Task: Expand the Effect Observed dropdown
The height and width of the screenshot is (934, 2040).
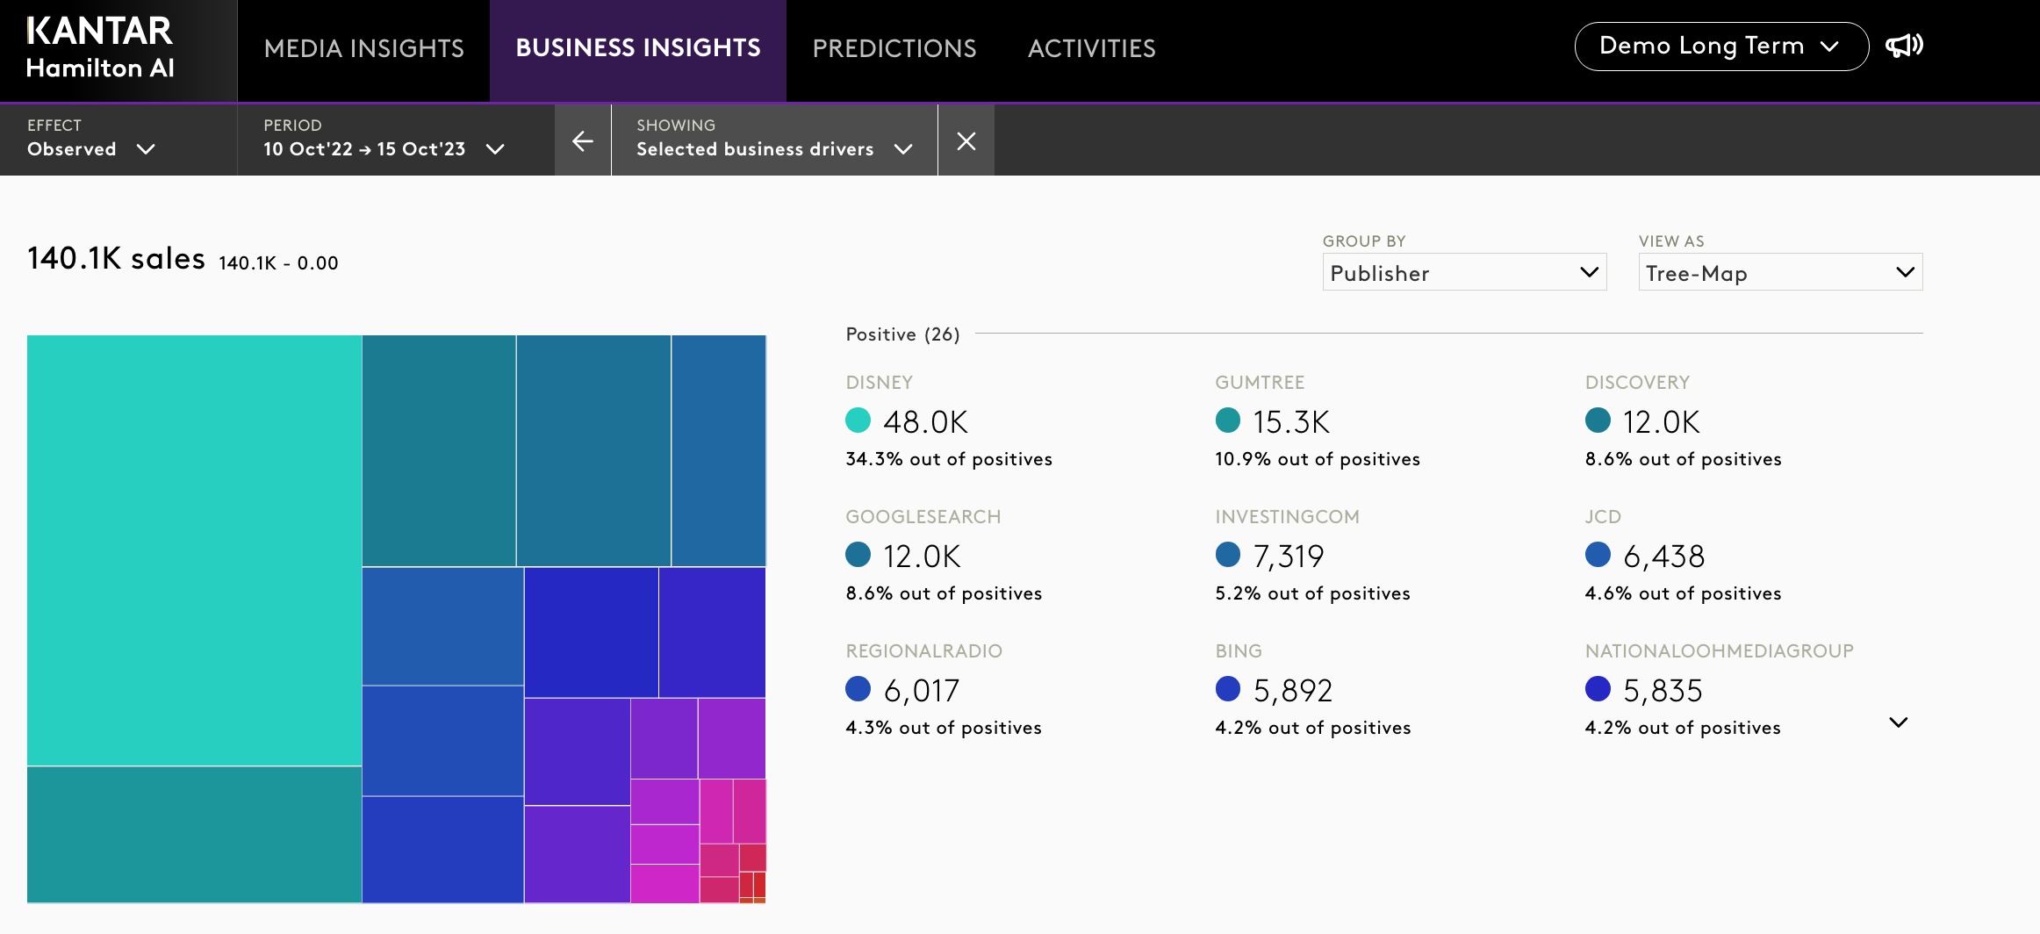Action: point(91,140)
